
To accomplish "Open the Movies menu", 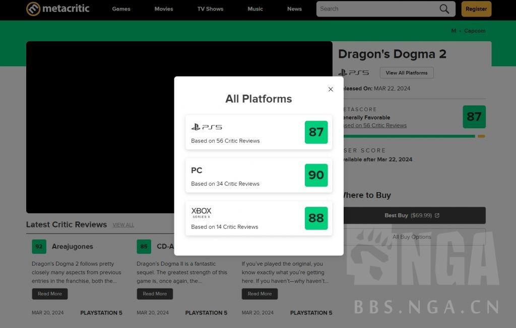I will click(164, 9).
